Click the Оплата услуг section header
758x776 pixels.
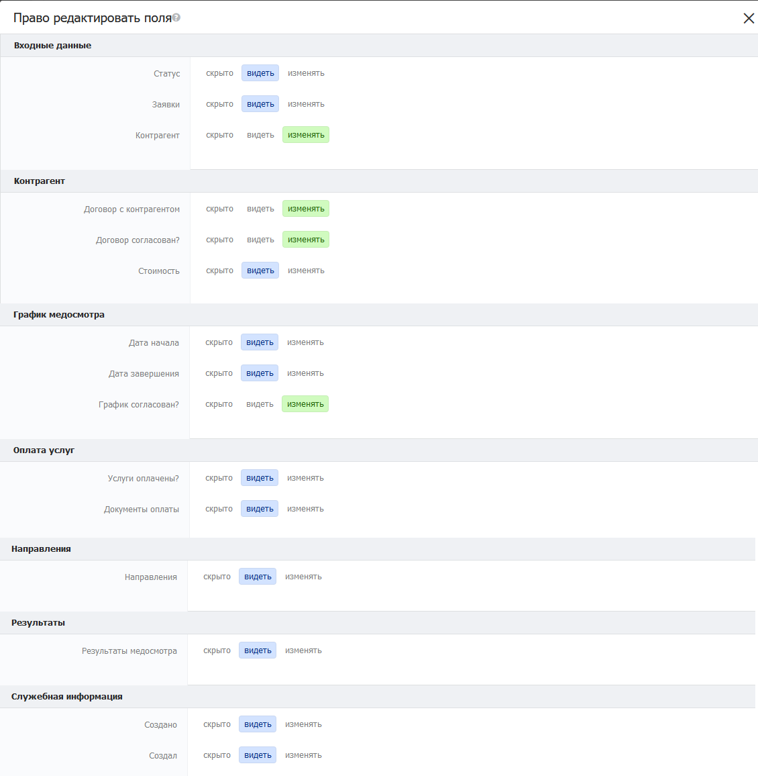(x=379, y=450)
